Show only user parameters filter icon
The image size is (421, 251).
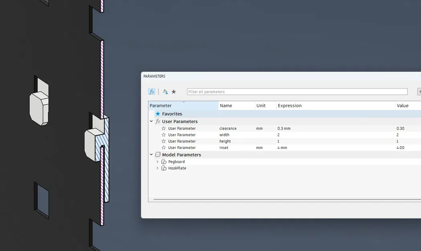tap(165, 92)
